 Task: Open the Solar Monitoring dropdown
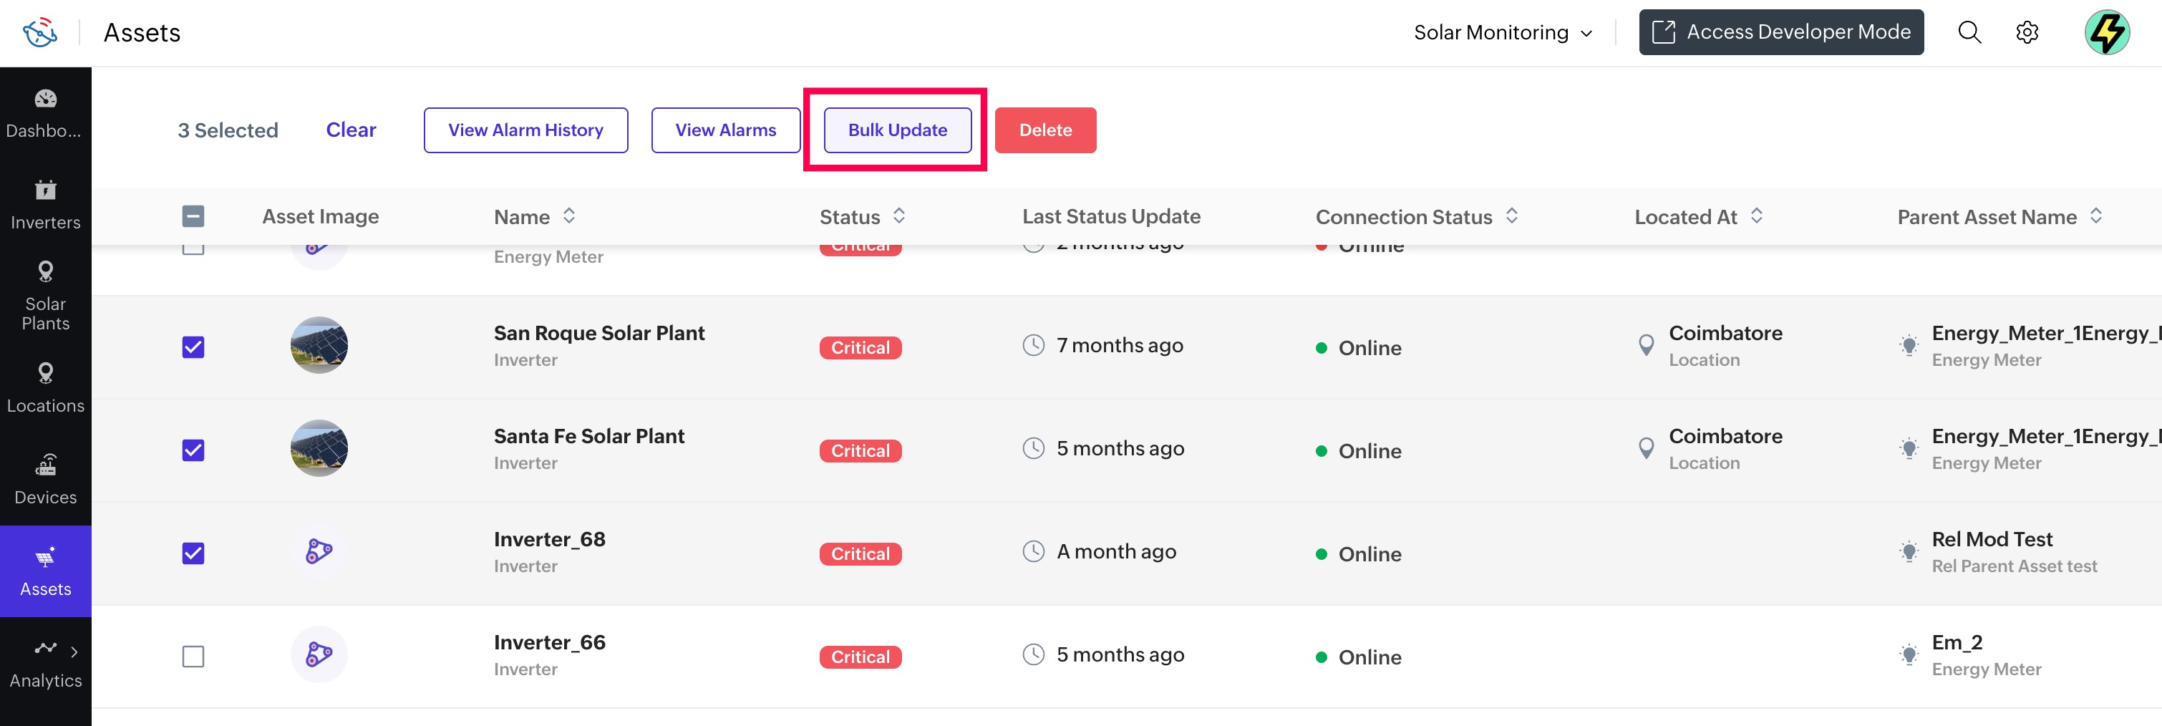[x=1503, y=33]
